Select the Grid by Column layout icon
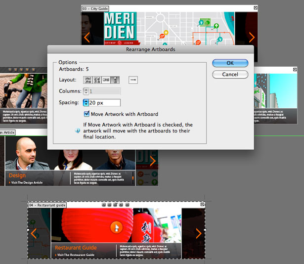 click(x=97, y=80)
